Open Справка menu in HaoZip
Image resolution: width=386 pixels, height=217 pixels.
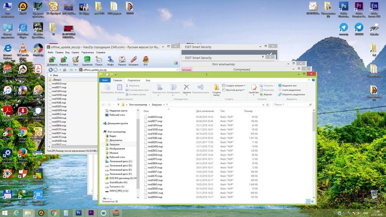[x=101, y=52]
